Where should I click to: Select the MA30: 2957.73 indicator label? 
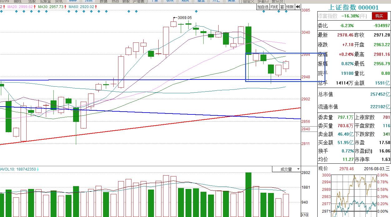click(51, 7)
